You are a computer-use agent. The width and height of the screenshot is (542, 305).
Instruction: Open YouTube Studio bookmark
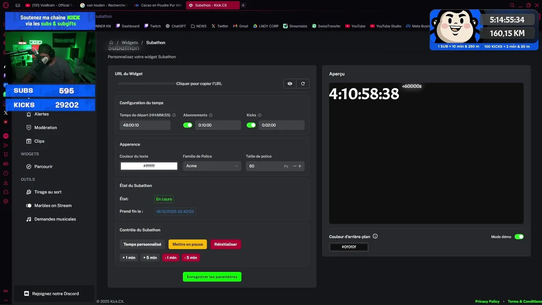click(386, 26)
